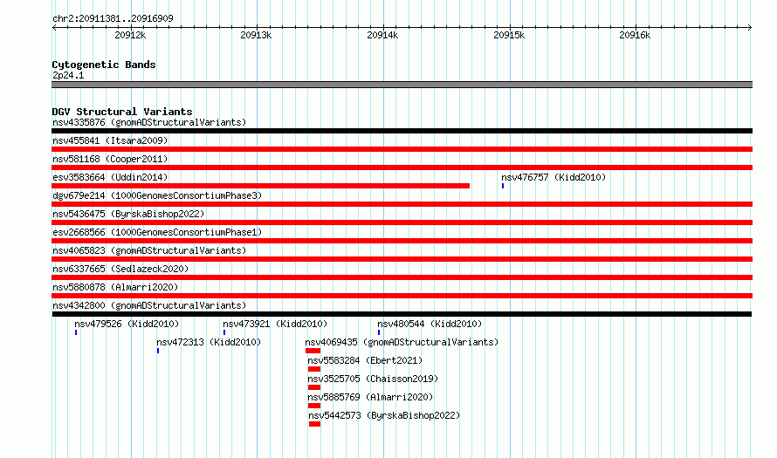Viewport: 777px width, 458px height.
Task: Select the Cytogenetic Bands track title
Action: (x=104, y=65)
